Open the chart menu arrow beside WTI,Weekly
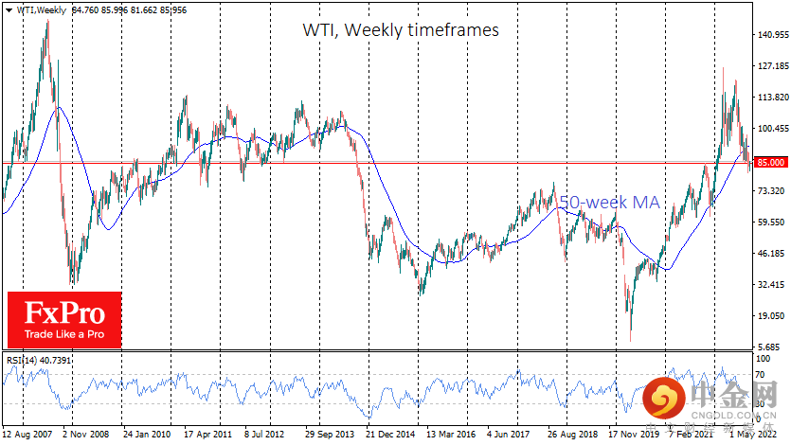791x445 pixels. point(9,10)
